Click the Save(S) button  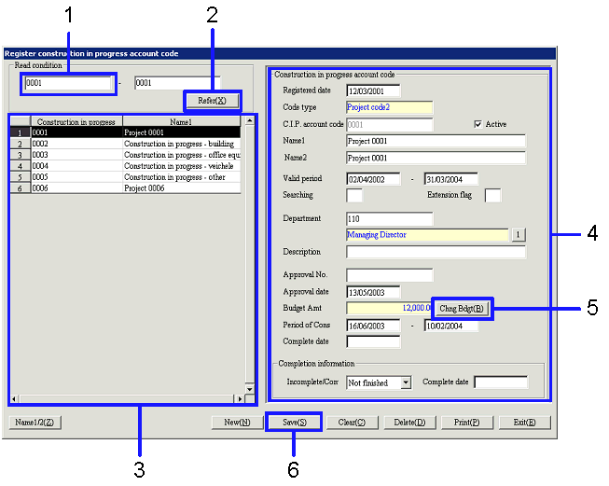click(x=294, y=423)
